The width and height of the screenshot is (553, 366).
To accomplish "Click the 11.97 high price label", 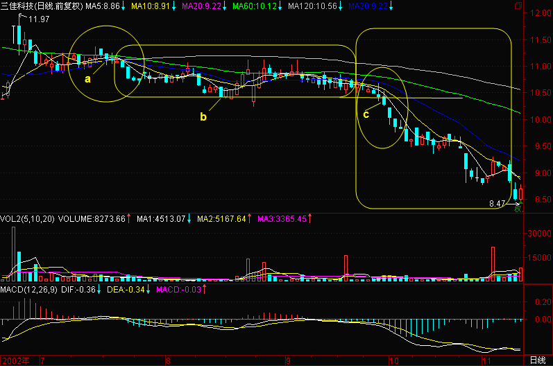I will (39, 19).
